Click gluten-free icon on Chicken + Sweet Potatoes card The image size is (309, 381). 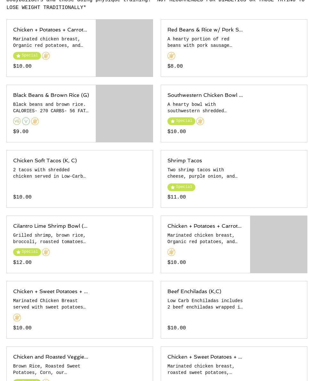(x=17, y=317)
